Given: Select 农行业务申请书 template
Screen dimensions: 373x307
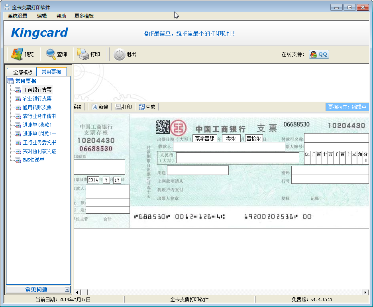Looking at the screenshot, I should pos(39,116).
